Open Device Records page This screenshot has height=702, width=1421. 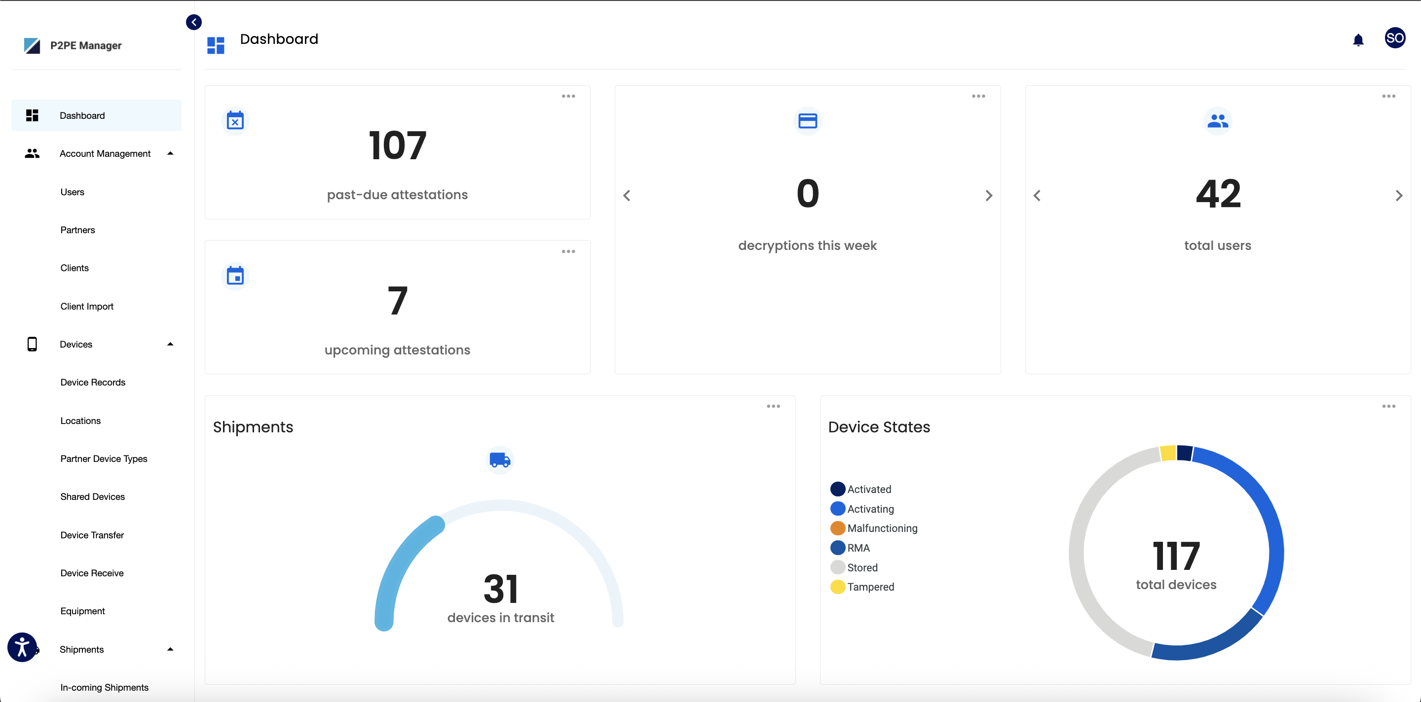click(93, 383)
